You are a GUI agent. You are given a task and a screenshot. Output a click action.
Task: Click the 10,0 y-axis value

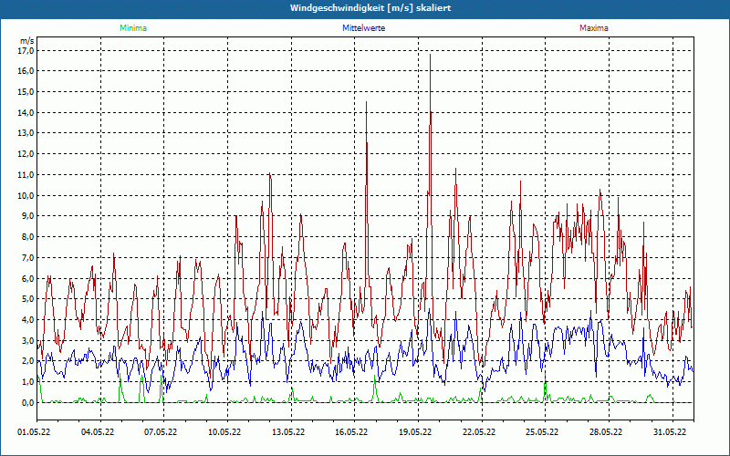27,195
